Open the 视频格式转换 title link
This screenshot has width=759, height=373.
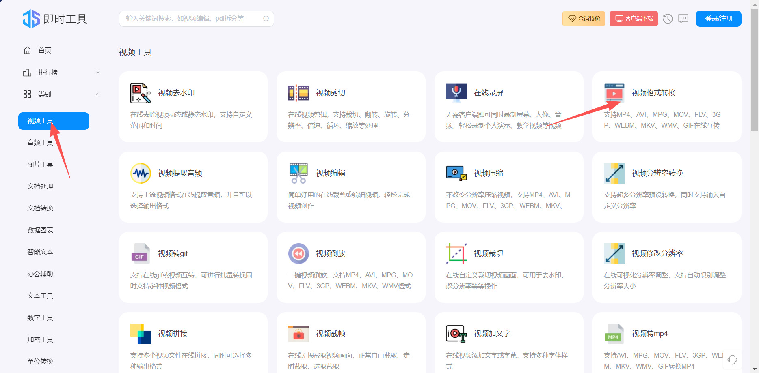click(x=654, y=93)
